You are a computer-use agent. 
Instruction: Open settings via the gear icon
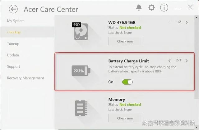click(151, 7)
